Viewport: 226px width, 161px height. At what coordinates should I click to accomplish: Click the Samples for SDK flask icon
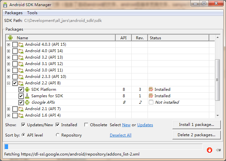click(x=27, y=96)
